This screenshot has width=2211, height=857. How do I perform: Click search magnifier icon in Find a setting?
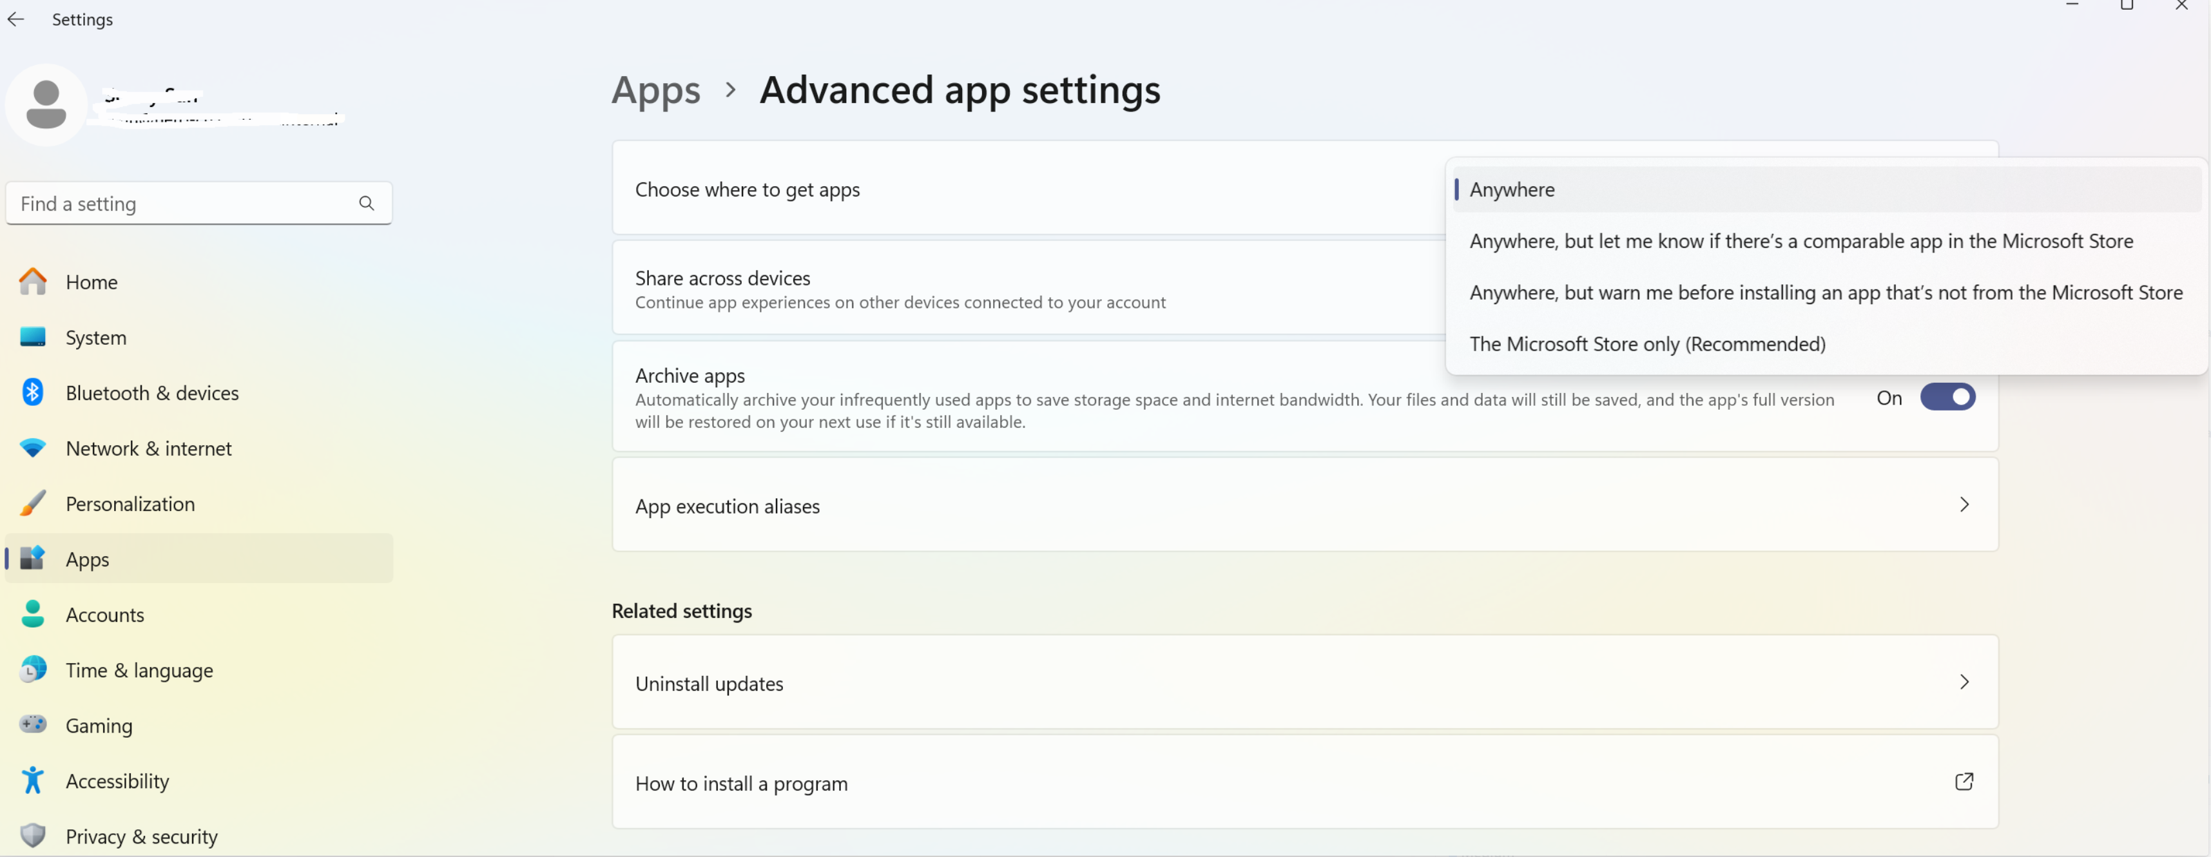[367, 204]
